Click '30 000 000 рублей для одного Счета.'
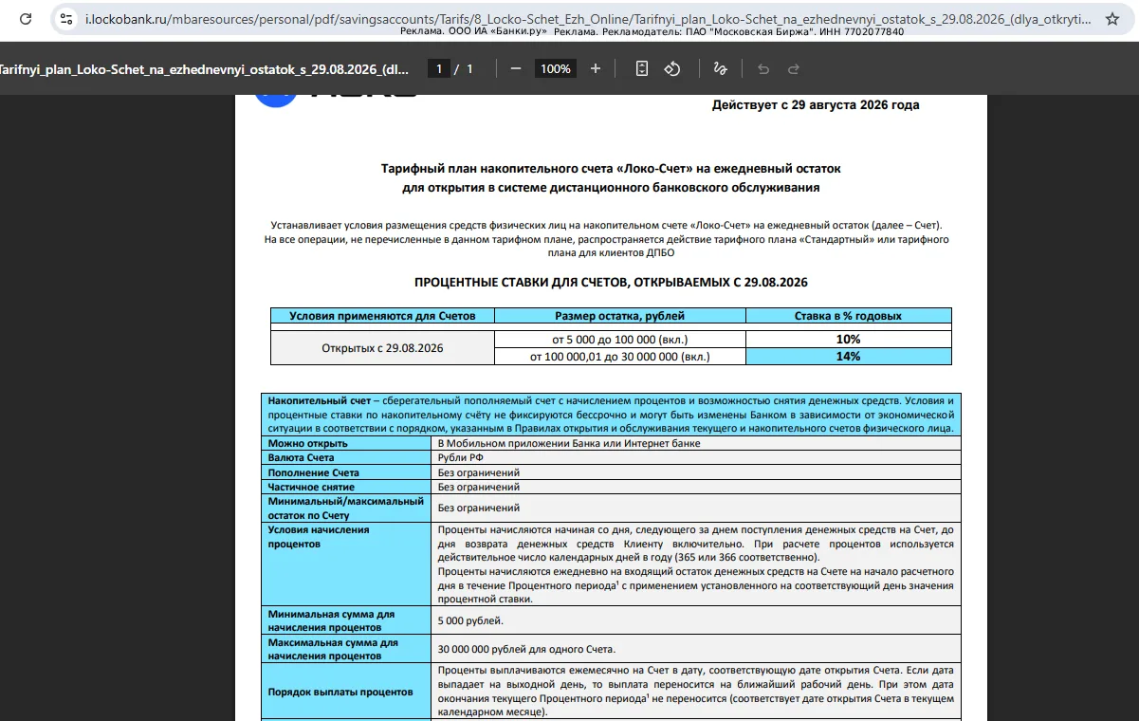Screen dimensions: 1139x721 tap(526, 650)
